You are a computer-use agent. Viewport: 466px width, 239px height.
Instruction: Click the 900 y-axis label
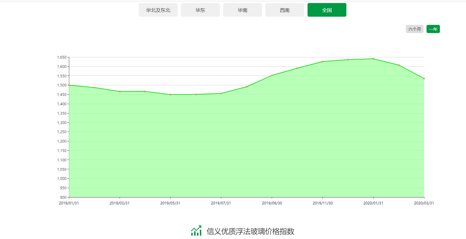(63, 197)
